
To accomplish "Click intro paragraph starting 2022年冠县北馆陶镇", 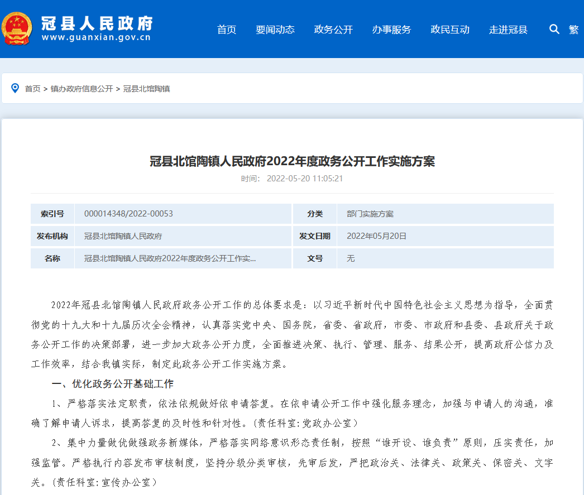I will pyautogui.click(x=292, y=334).
